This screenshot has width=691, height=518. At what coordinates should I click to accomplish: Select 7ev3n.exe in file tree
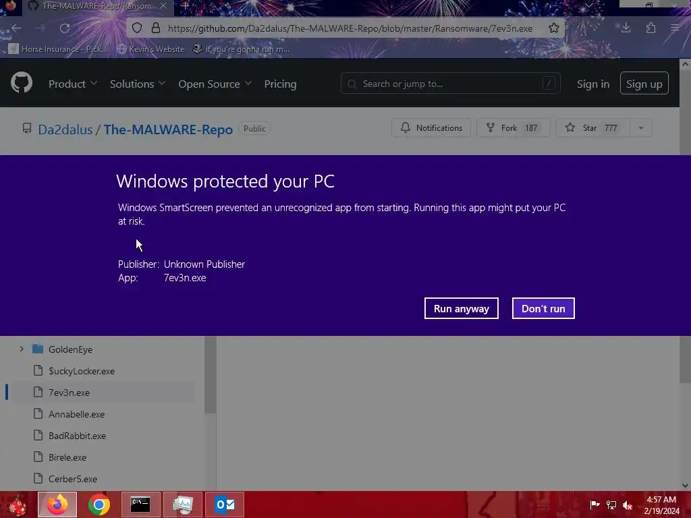click(70, 393)
